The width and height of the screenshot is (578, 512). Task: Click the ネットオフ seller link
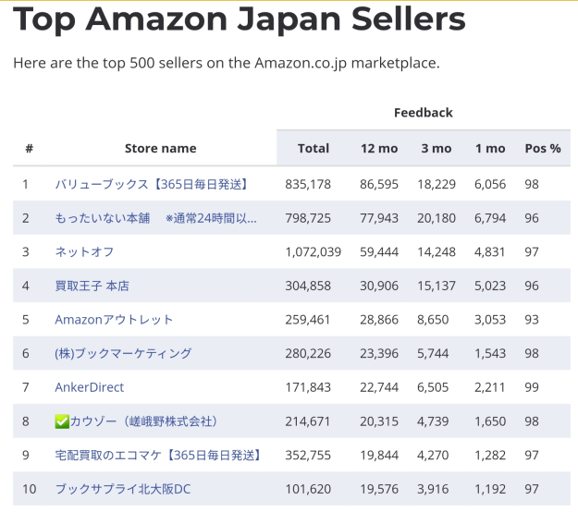(x=84, y=251)
